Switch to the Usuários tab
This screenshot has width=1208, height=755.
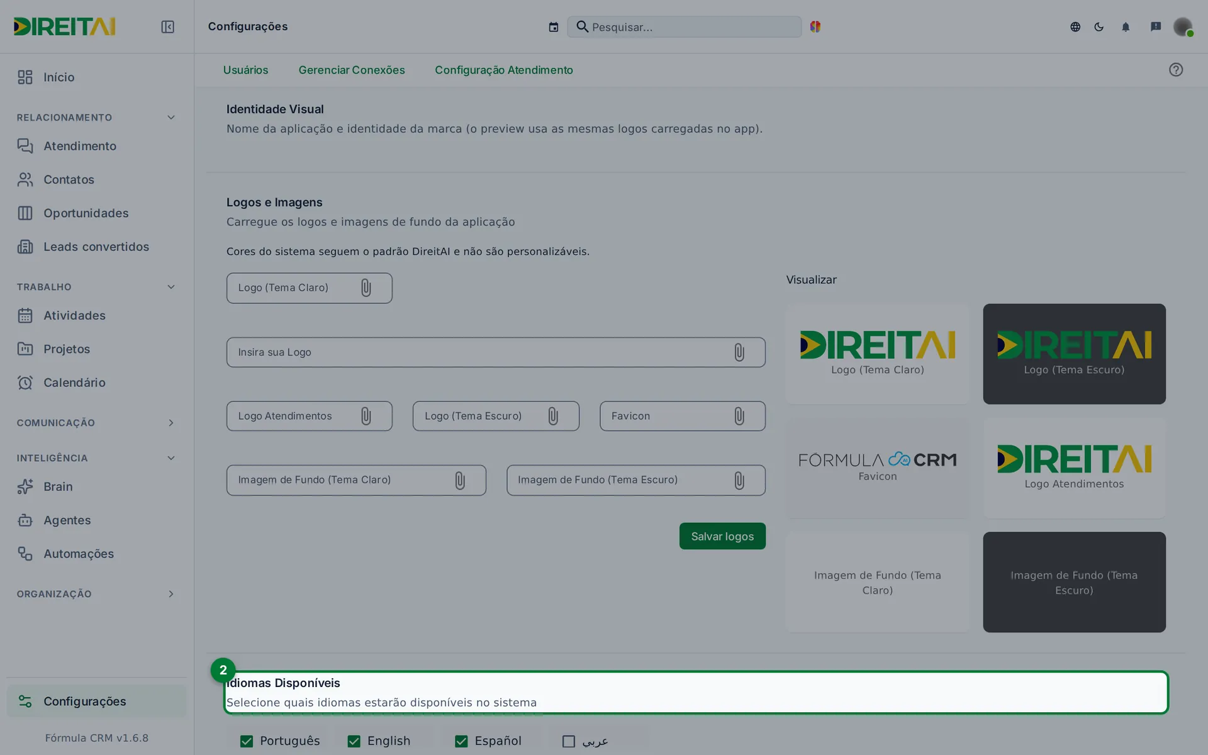pos(245,70)
